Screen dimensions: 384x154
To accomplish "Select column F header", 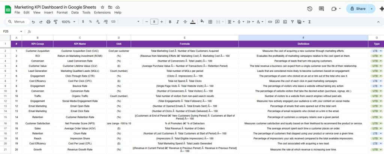I will (303, 38).
